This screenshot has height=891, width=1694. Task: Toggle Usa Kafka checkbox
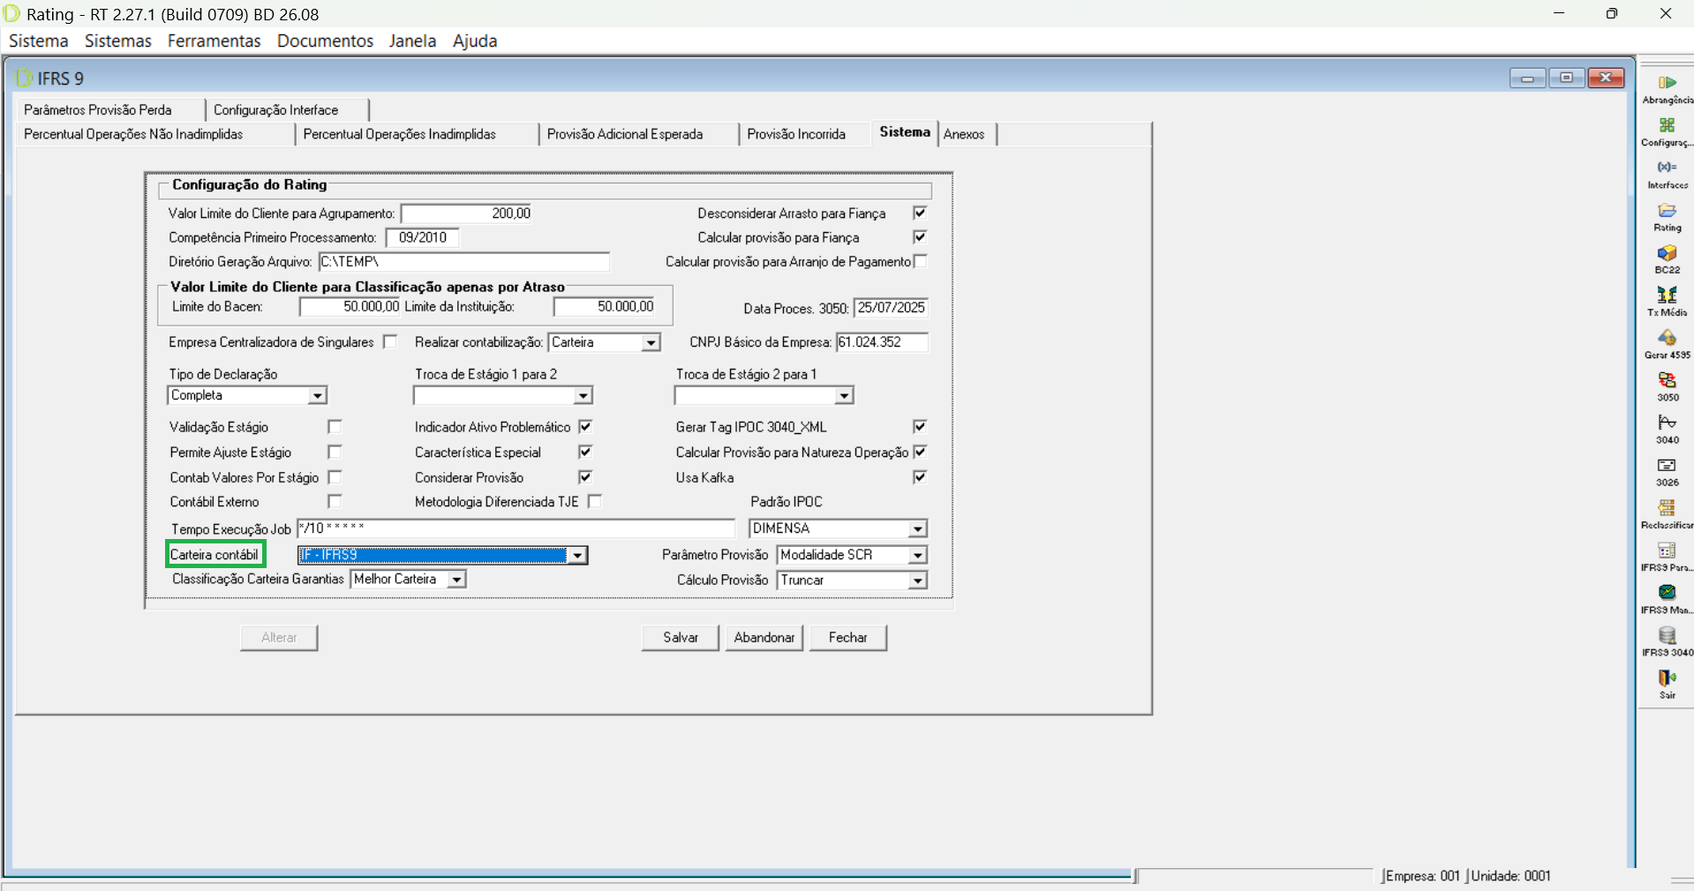(x=920, y=477)
